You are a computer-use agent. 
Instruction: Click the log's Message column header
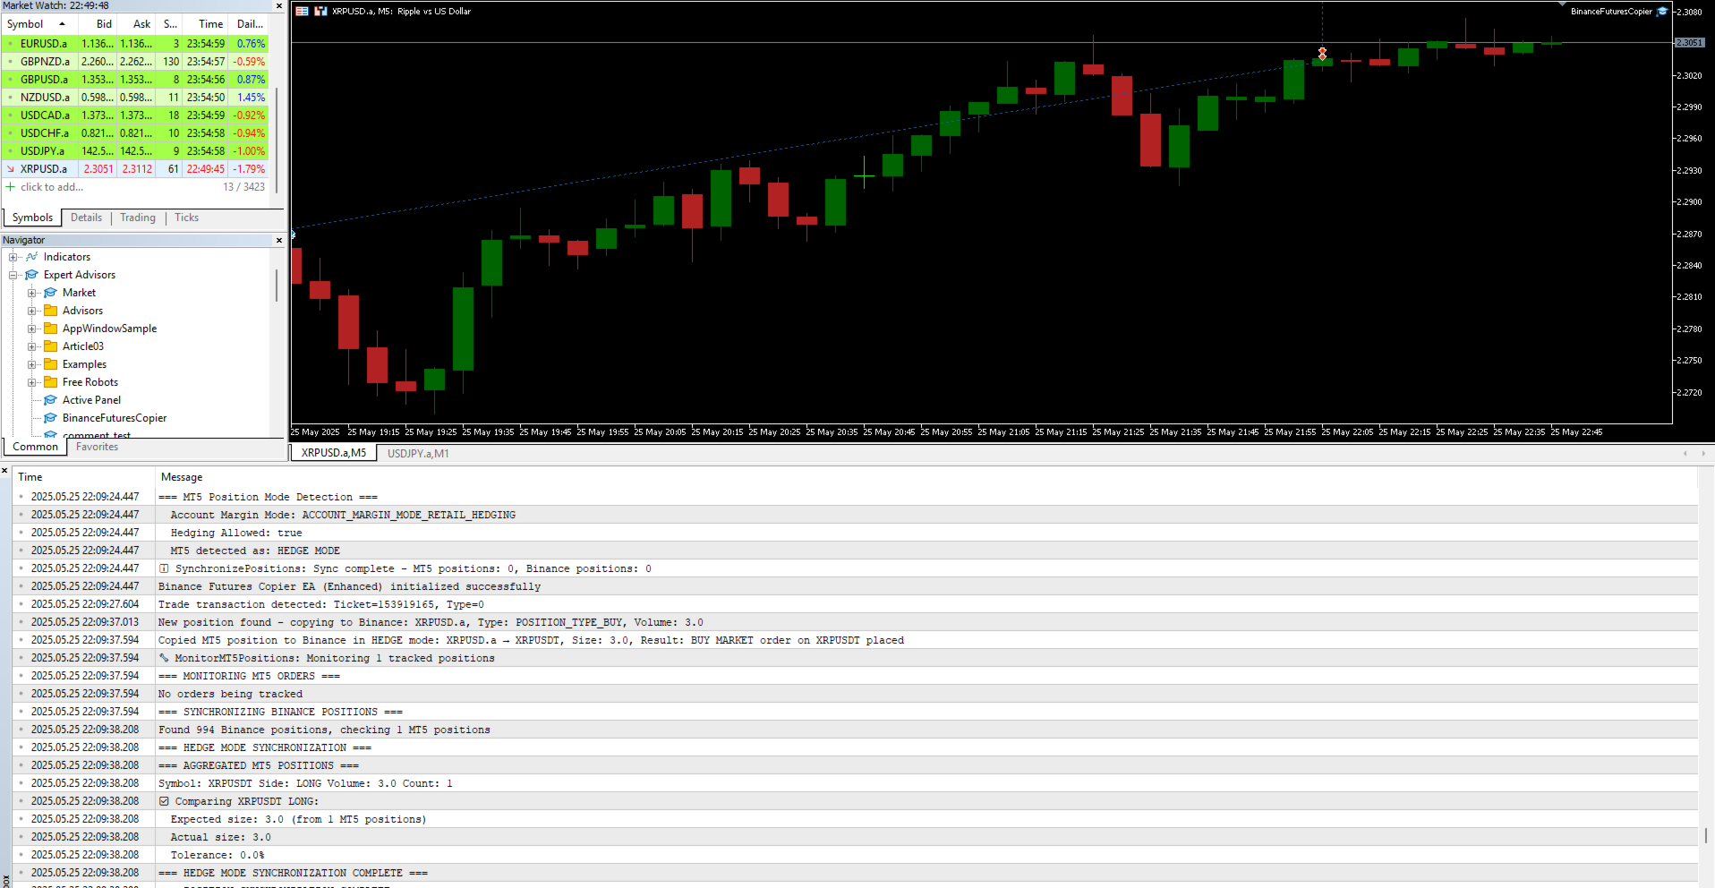(182, 477)
